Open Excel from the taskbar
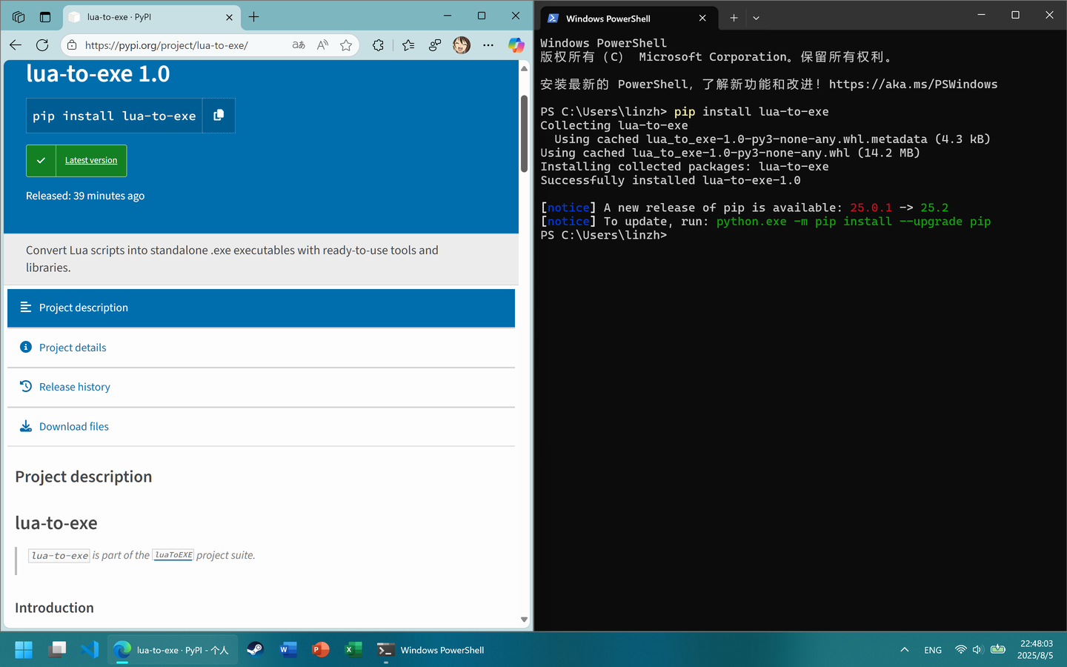The image size is (1067, 667). [353, 650]
